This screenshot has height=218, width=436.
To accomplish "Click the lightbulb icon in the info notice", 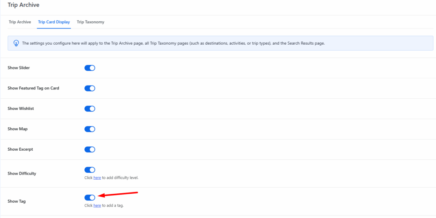I will click(16, 43).
